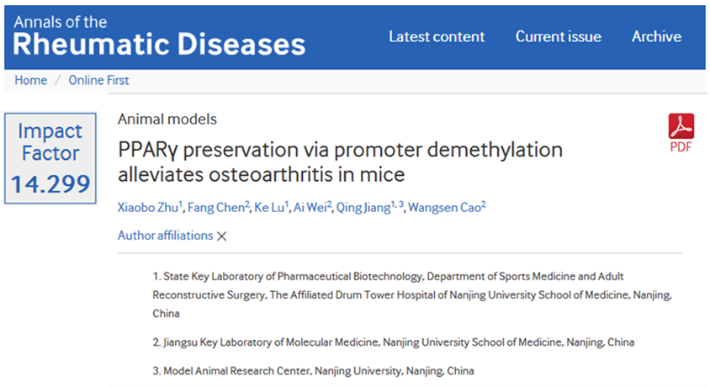710x387 pixels.
Task: Close the Author affiliations list
Action: coord(222,236)
